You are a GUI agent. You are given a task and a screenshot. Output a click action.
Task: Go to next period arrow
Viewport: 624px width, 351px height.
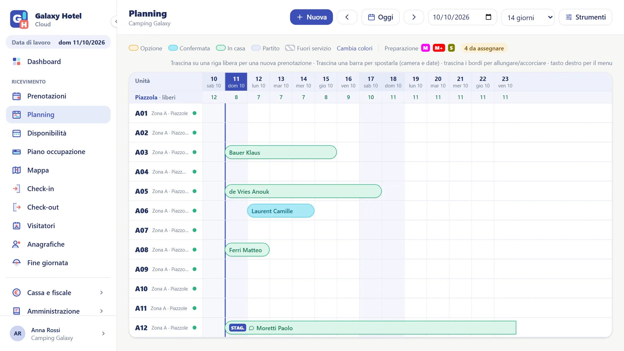coord(414,17)
